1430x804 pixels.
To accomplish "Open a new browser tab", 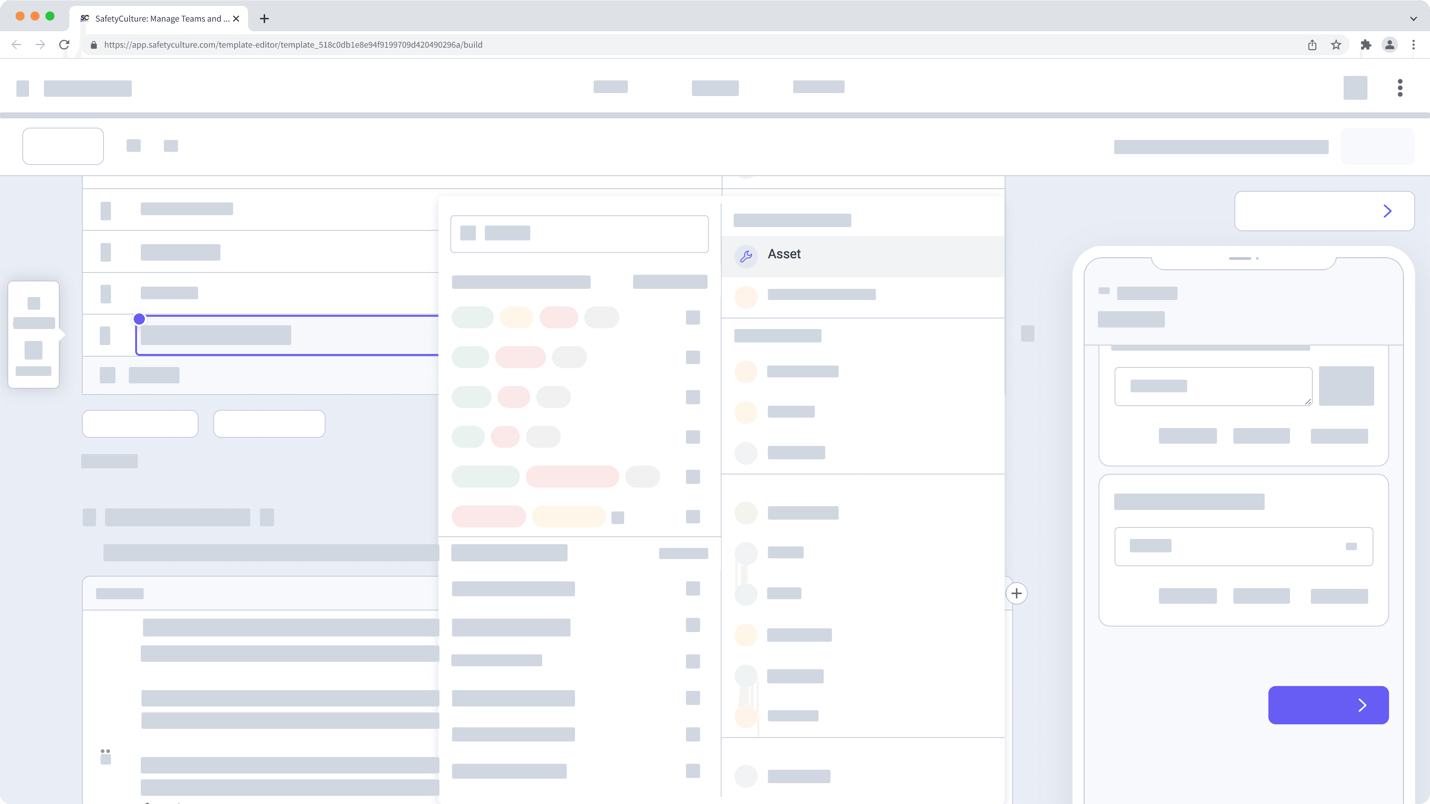I will click(264, 18).
